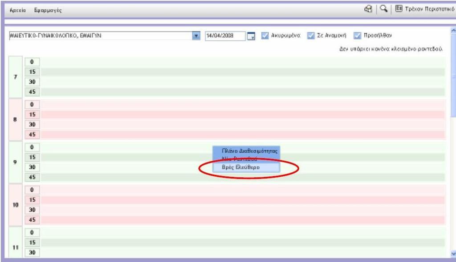
Task: Click the 30 minute label of hour 7
Action: (x=32, y=82)
